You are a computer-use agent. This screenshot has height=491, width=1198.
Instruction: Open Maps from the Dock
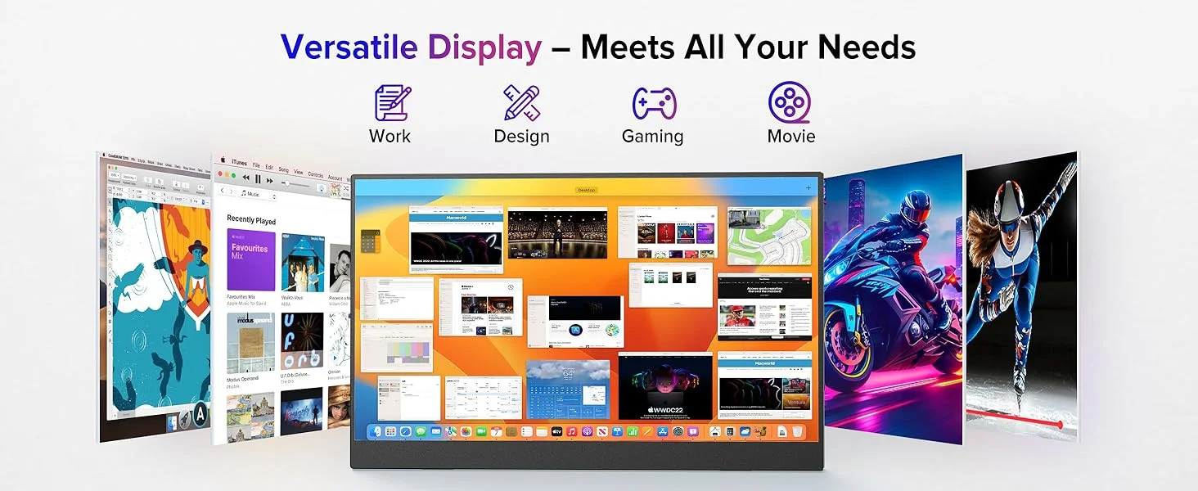[x=451, y=431]
